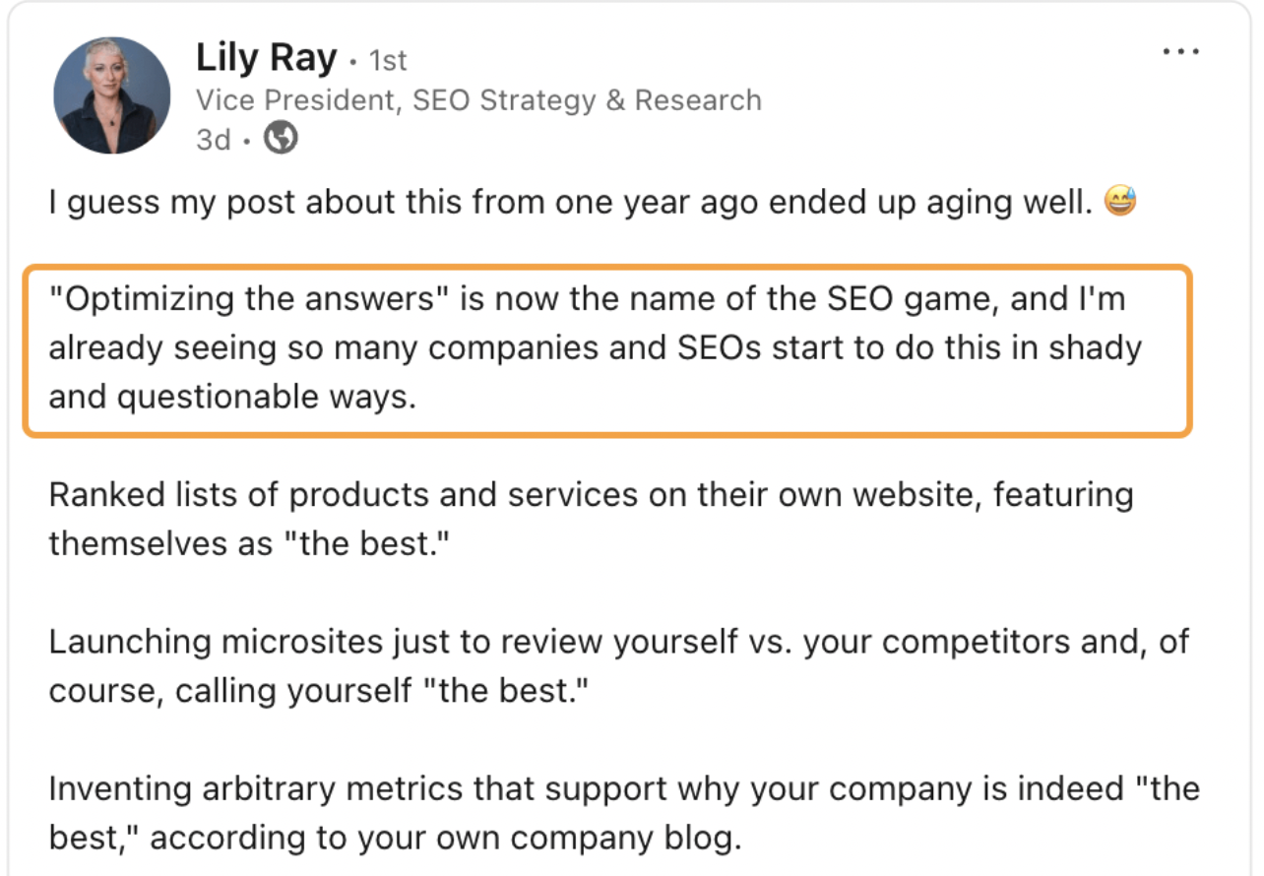Click the dot separator beside the timestamp
The width and height of the screenshot is (1264, 876).
[247, 138]
